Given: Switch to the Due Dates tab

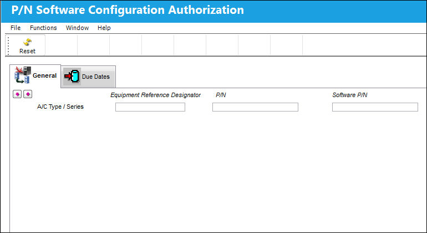Looking at the screenshot, I should click(x=88, y=77).
